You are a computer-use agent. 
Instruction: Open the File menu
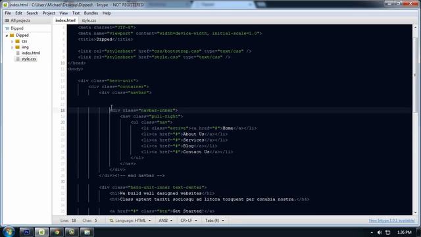click(x=8, y=13)
